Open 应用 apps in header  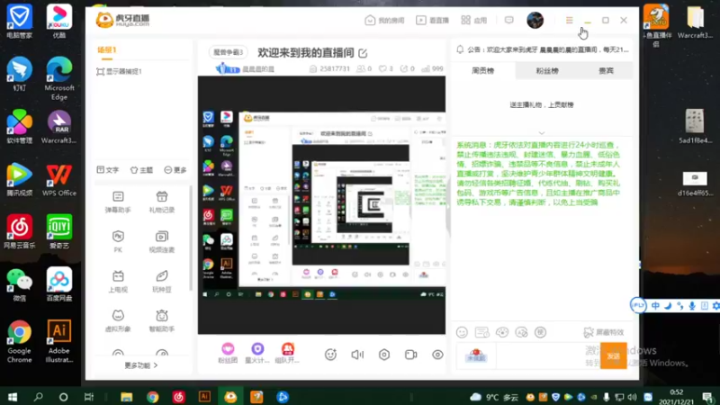pyautogui.click(x=474, y=20)
